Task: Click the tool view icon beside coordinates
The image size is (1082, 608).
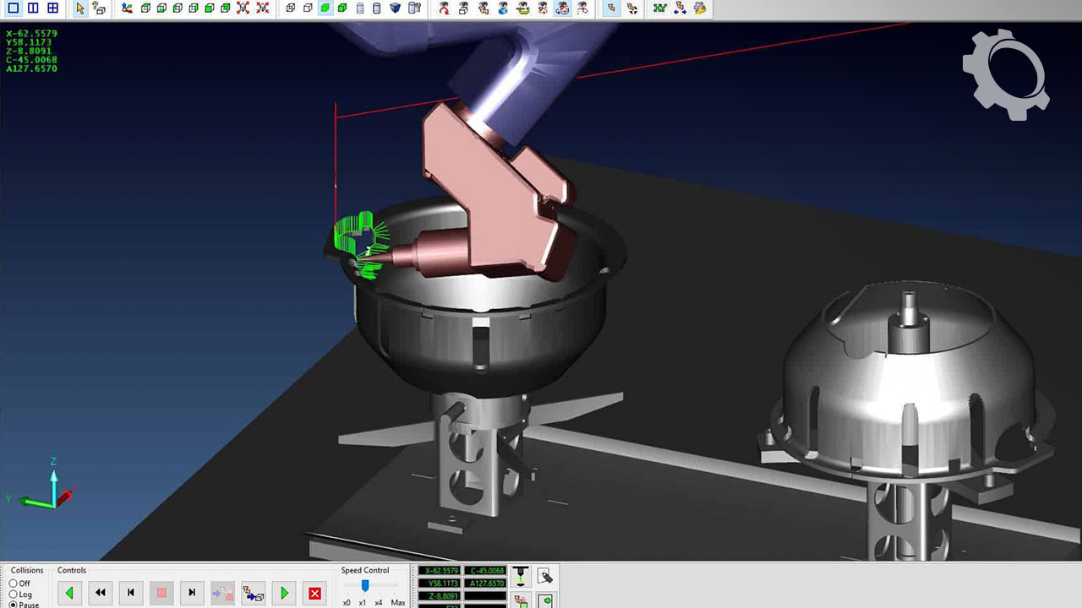Action: (x=522, y=577)
